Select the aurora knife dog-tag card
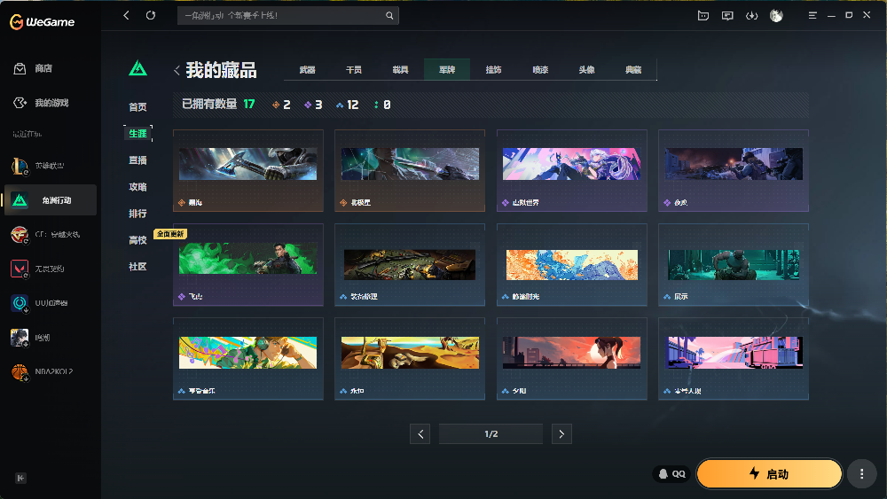This screenshot has height=499, width=887. click(410, 171)
